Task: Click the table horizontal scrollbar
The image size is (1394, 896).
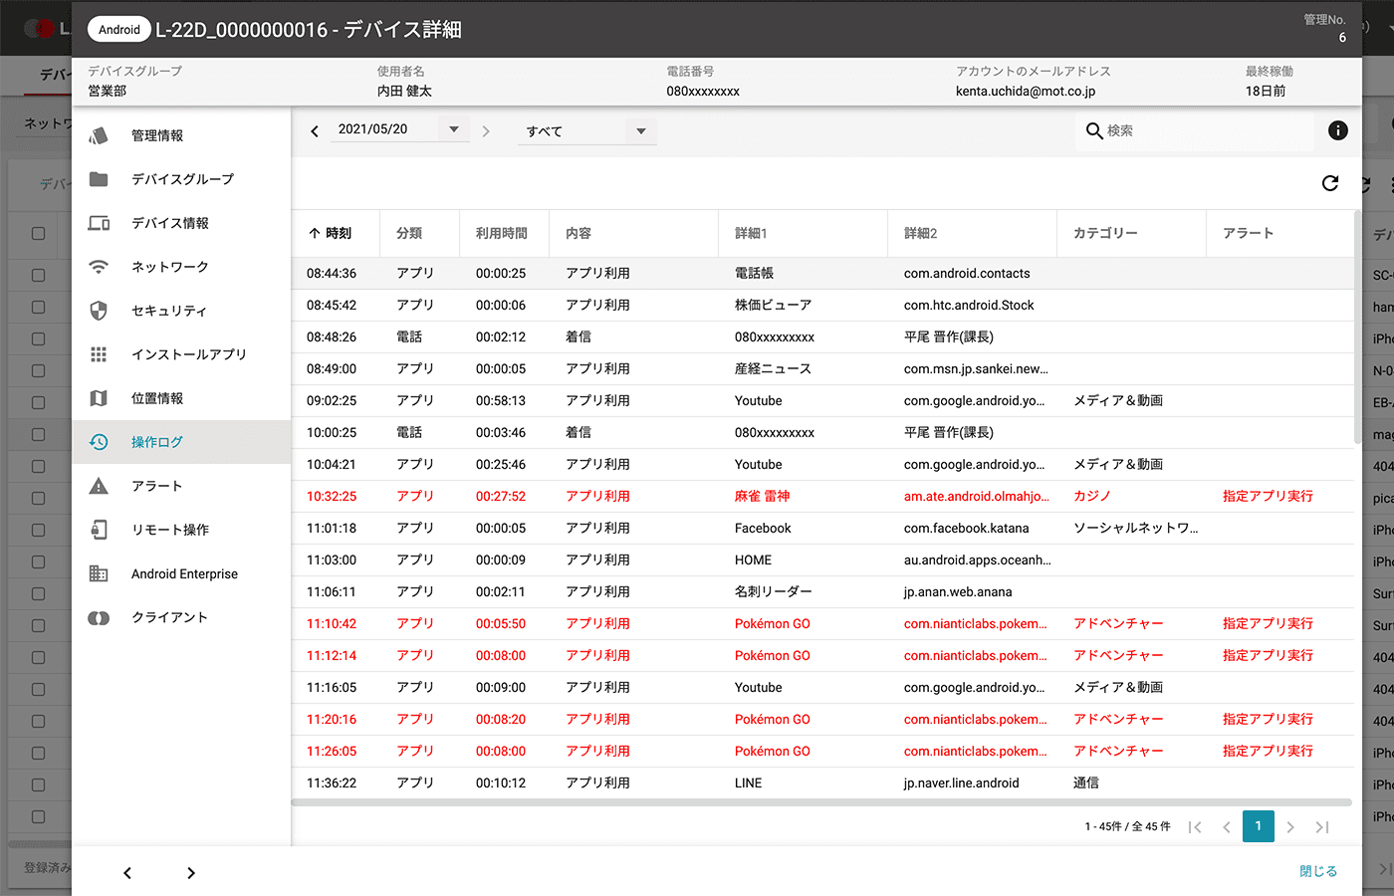Action: (821, 801)
